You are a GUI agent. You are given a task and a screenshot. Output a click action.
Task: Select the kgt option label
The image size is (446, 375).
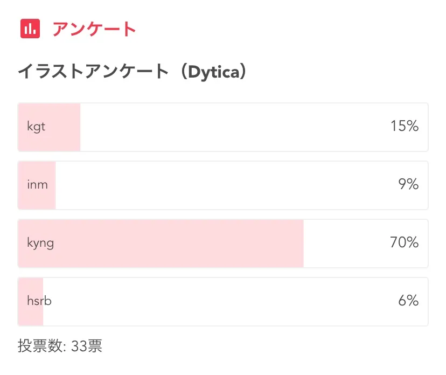click(36, 127)
